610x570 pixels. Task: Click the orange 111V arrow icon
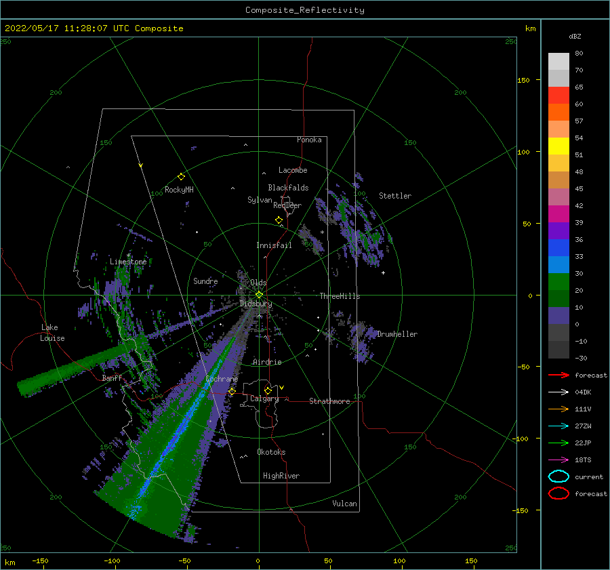pyautogui.click(x=558, y=409)
